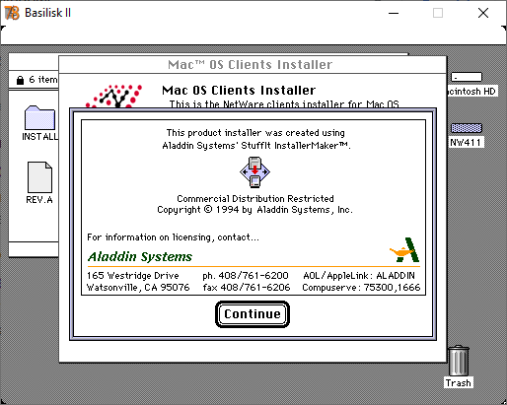Viewport: 507px width, 405px height.
Task: Click the phone number 408/761-6200
Action: tap(253, 275)
